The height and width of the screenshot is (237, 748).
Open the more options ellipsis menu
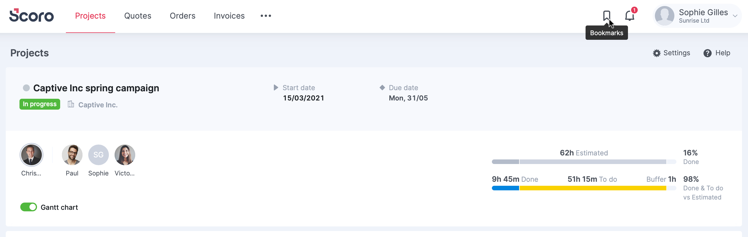265,16
